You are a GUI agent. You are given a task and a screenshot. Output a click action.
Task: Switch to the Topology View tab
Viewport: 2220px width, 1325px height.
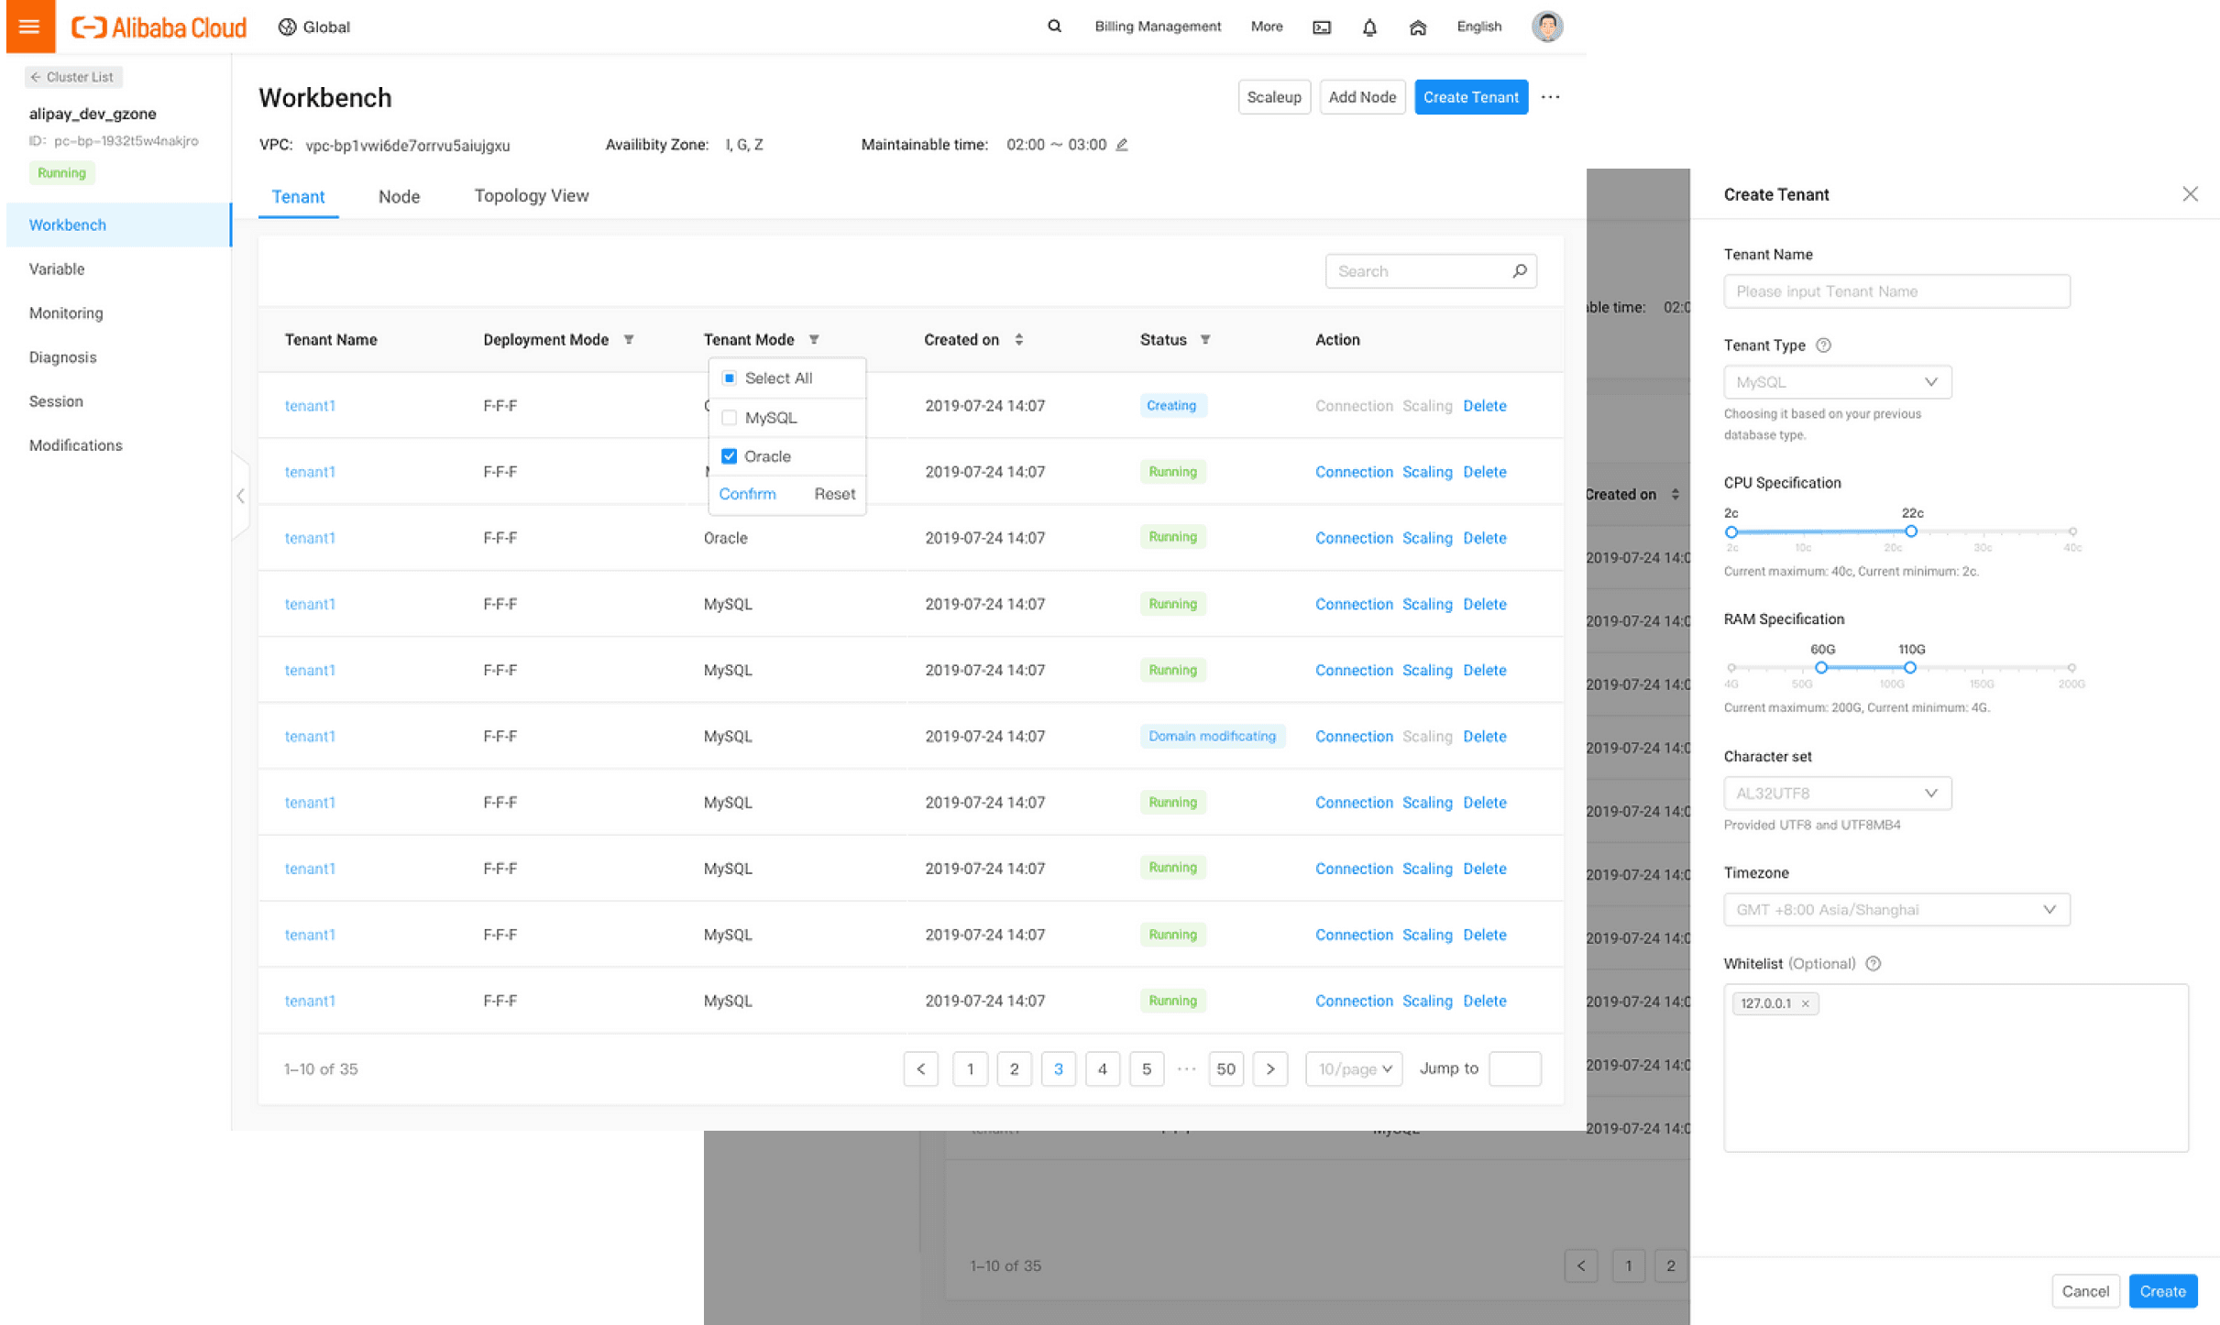[x=531, y=196]
